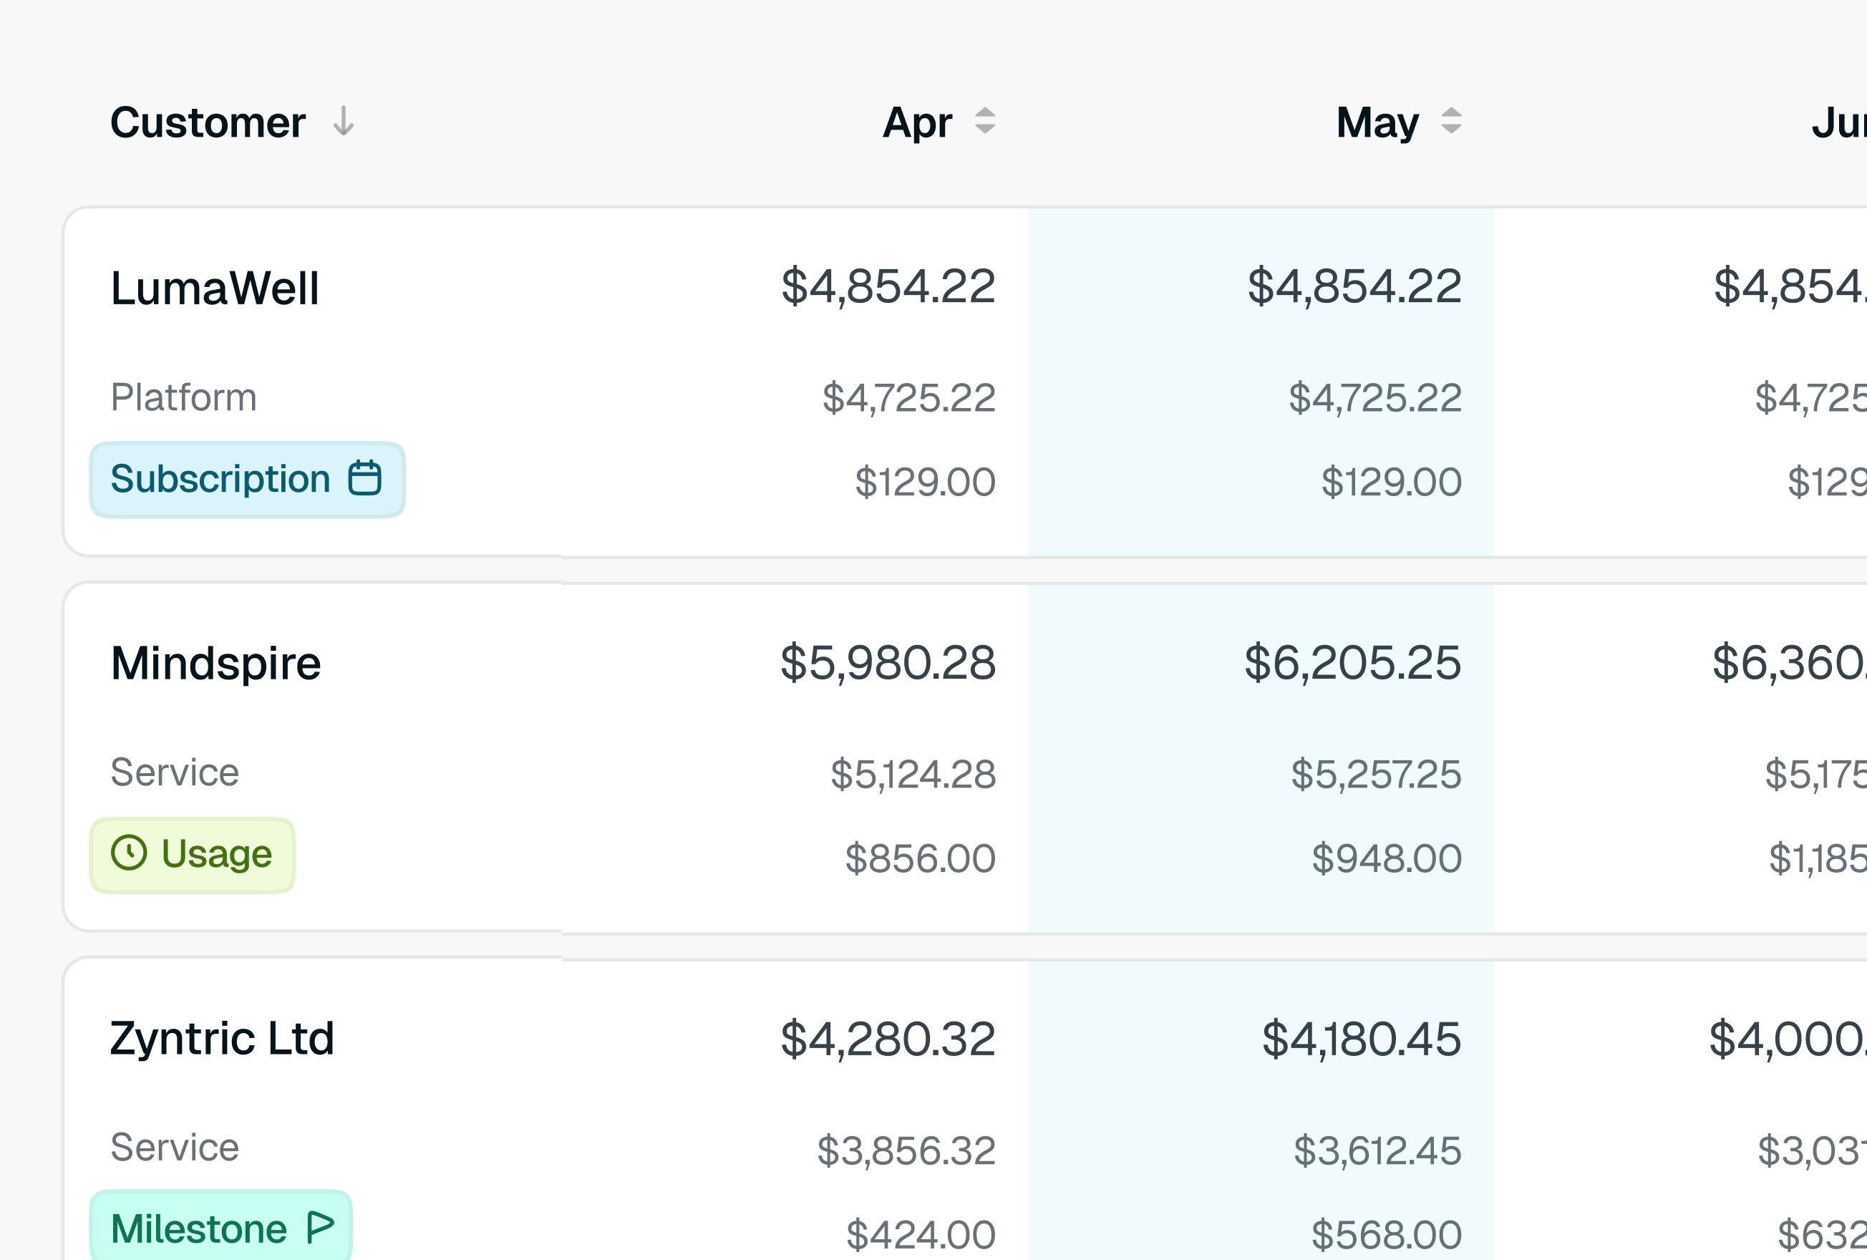The image size is (1867, 1260).
Task: Toggle the May column sort arrows
Action: [1451, 121]
